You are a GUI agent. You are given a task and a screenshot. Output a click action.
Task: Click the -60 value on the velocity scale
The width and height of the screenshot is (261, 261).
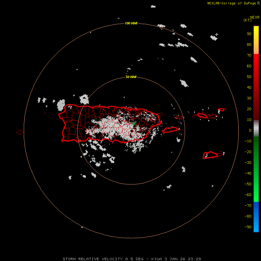click(248, 195)
